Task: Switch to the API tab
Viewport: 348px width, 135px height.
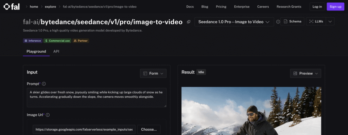Action: (x=56, y=52)
